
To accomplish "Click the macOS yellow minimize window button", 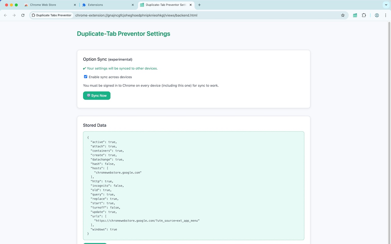I will pos(11,5).
